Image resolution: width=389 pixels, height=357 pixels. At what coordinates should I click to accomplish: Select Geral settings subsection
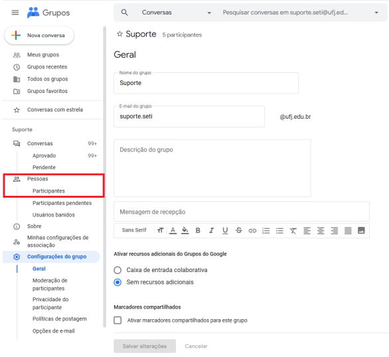[x=39, y=269]
